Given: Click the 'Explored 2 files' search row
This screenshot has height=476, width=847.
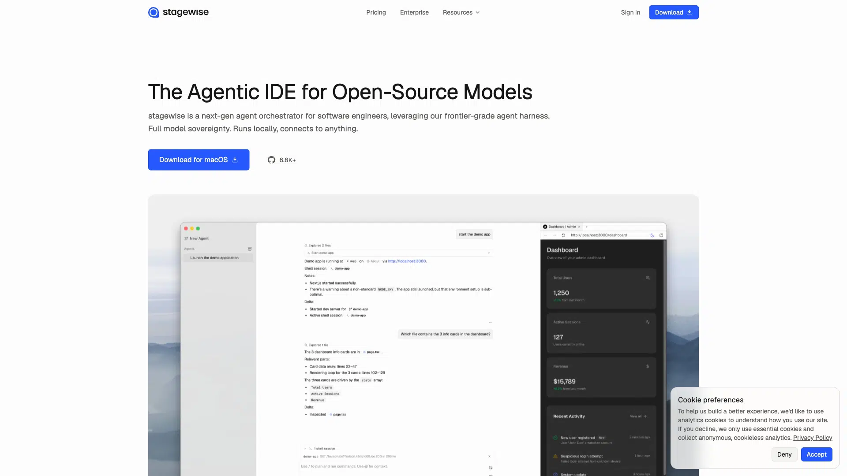Looking at the screenshot, I should pyautogui.click(x=318, y=245).
